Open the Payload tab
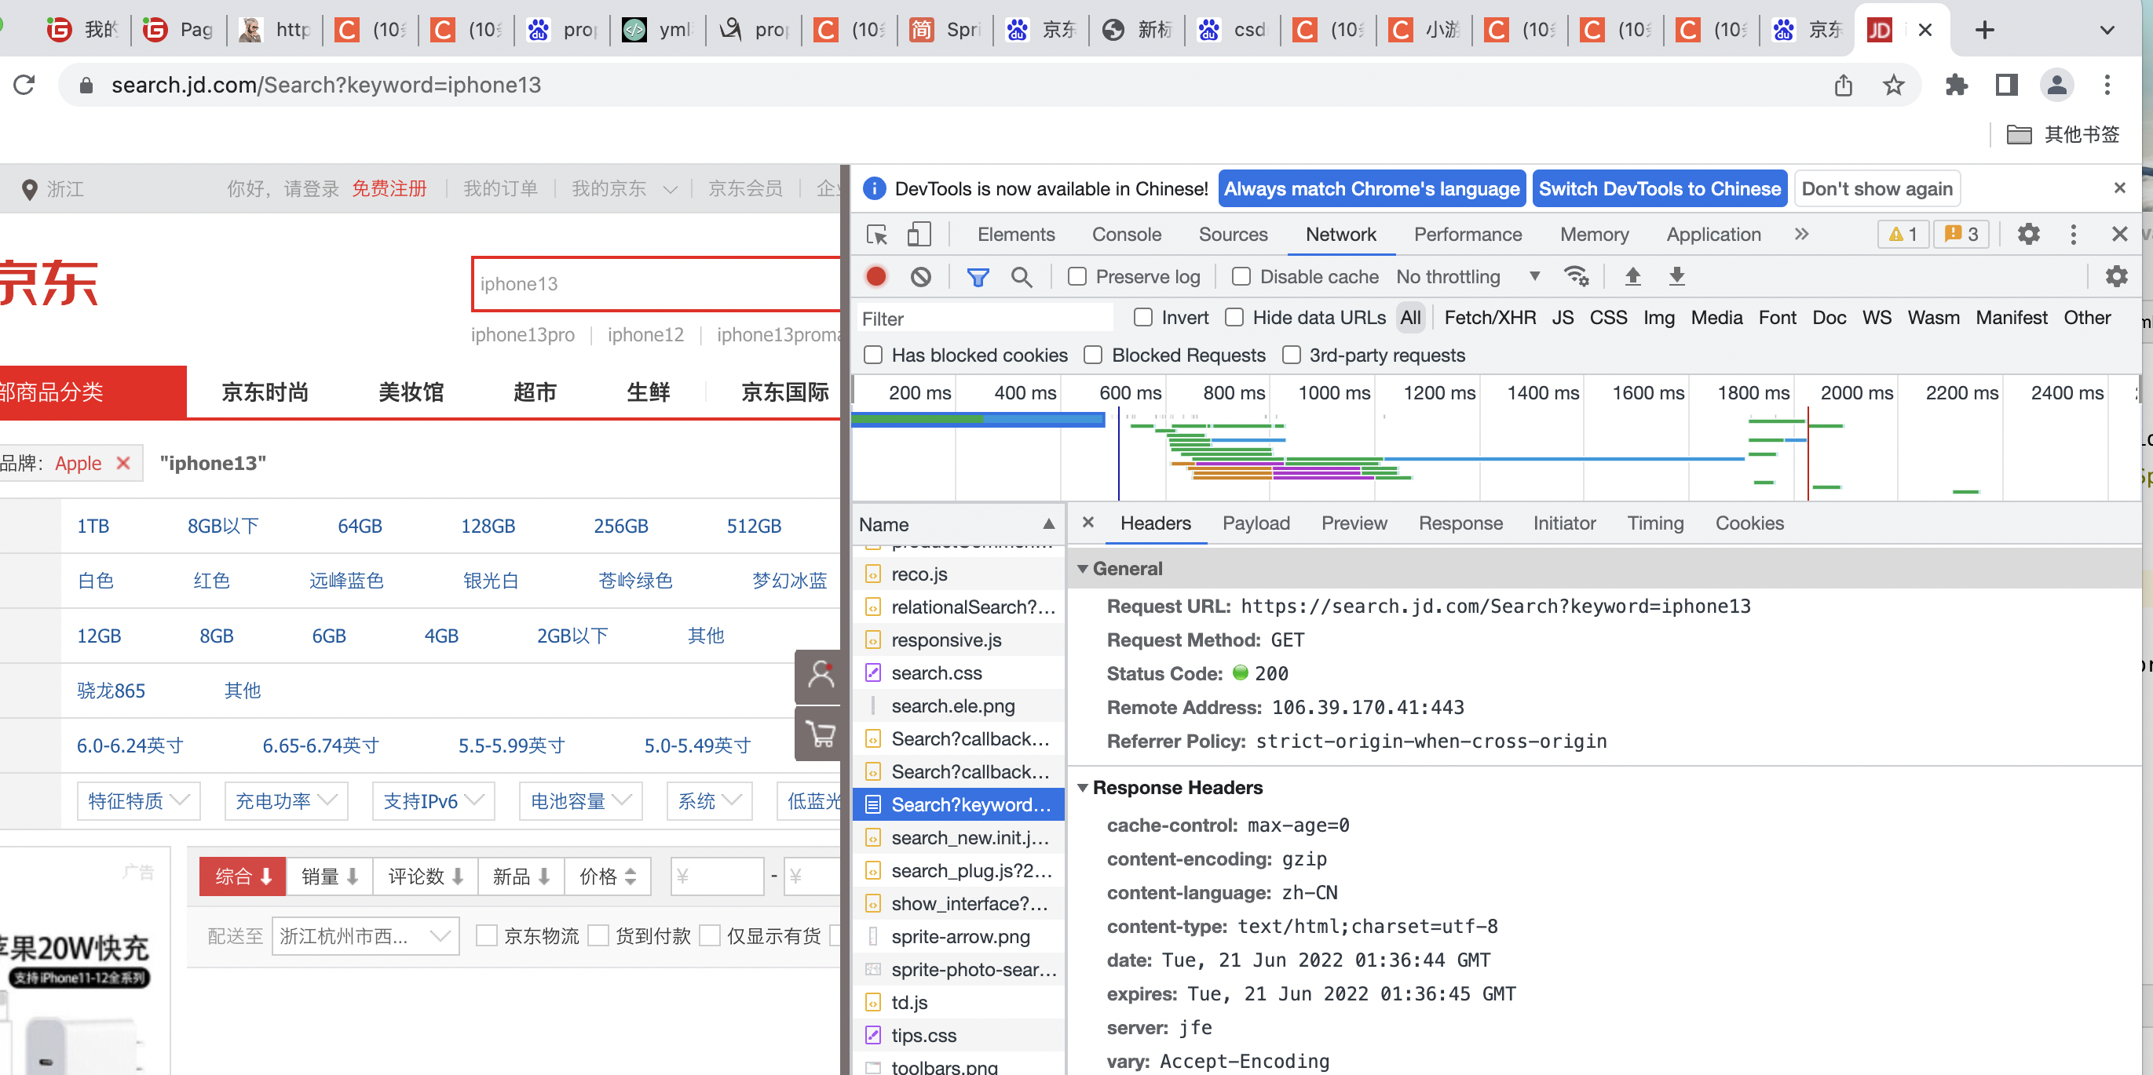The height and width of the screenshot is (1075, 2153). point(1256,523)
